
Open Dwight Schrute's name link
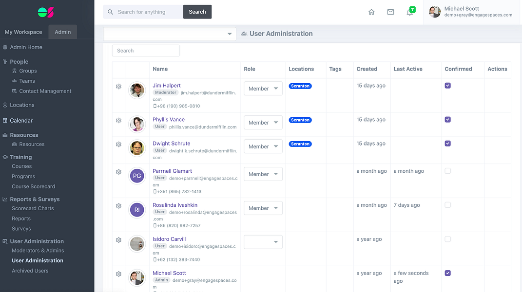[x=172, y=144]
